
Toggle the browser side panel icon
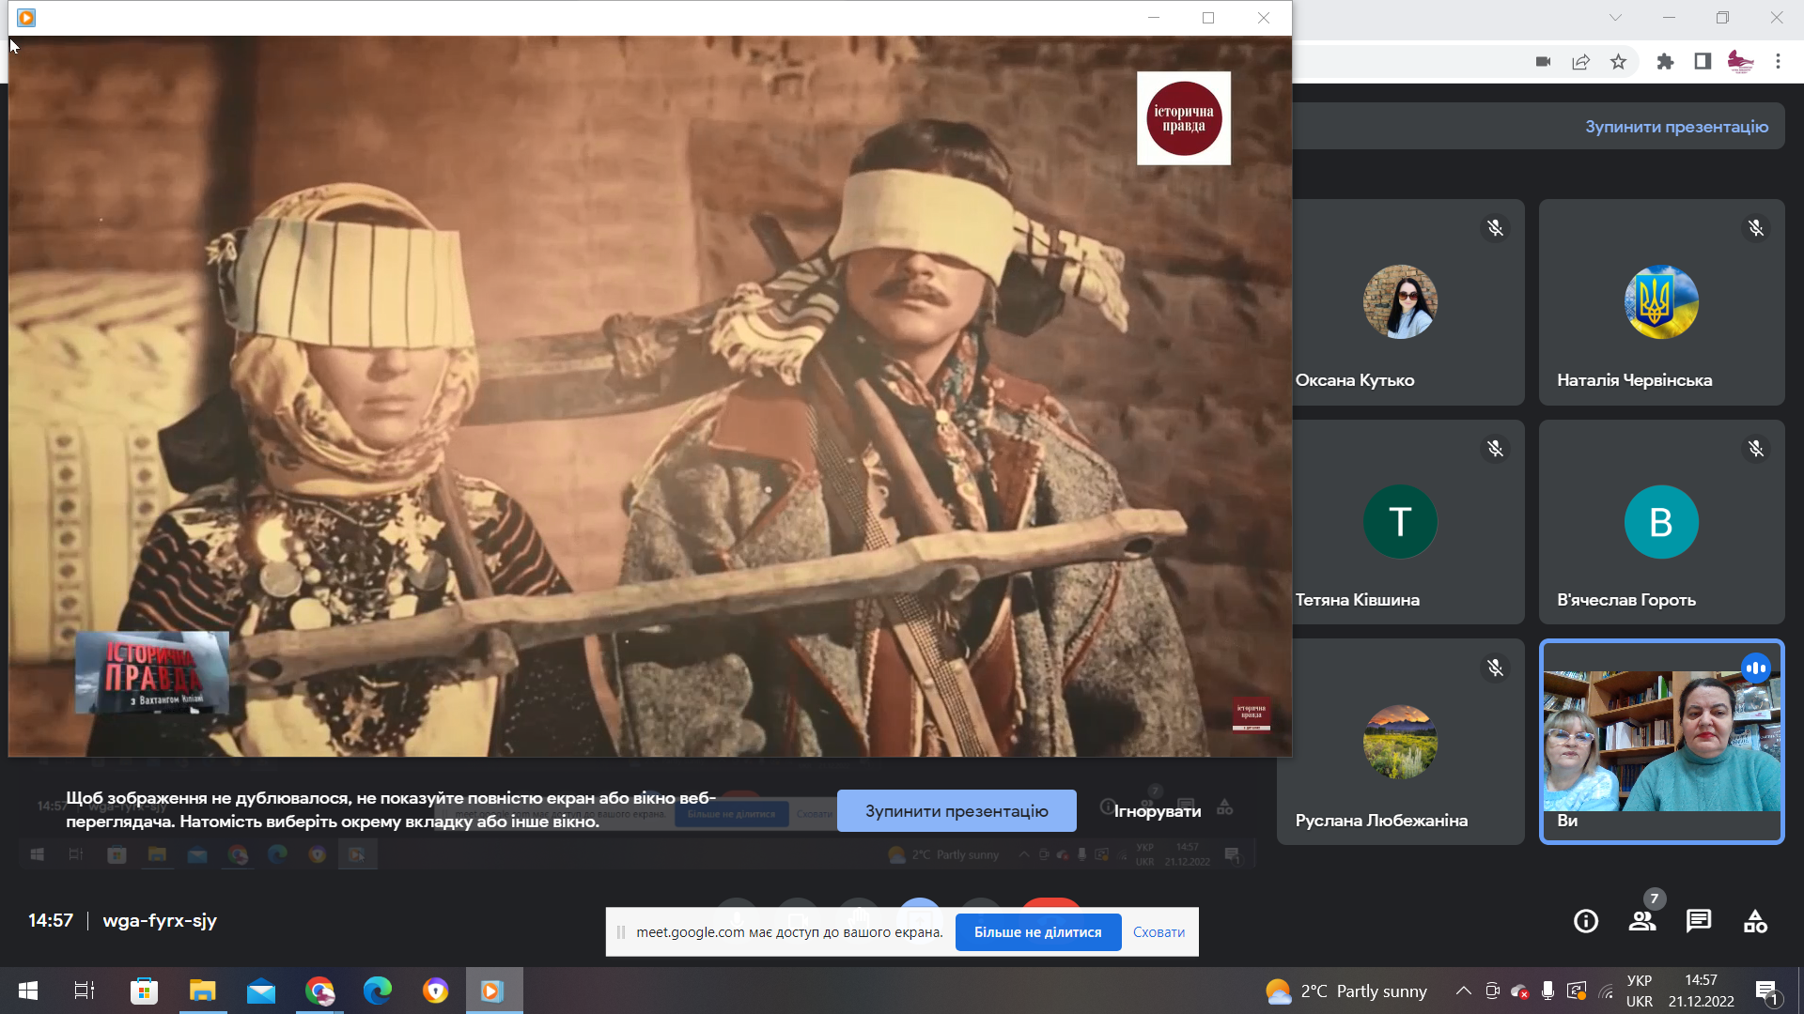[1703, 62]
